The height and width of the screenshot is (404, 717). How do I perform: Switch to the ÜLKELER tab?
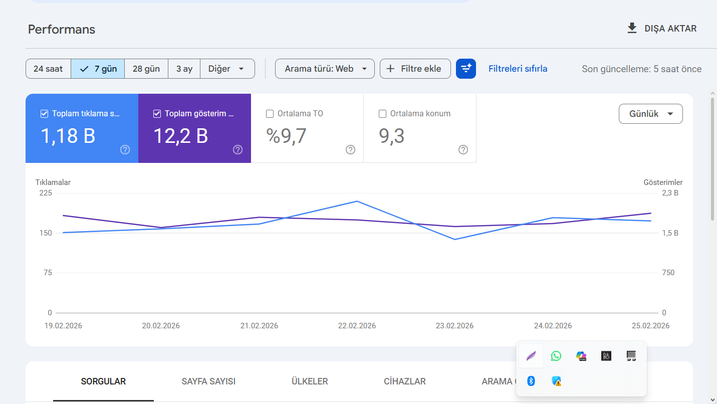coord(310,381)
